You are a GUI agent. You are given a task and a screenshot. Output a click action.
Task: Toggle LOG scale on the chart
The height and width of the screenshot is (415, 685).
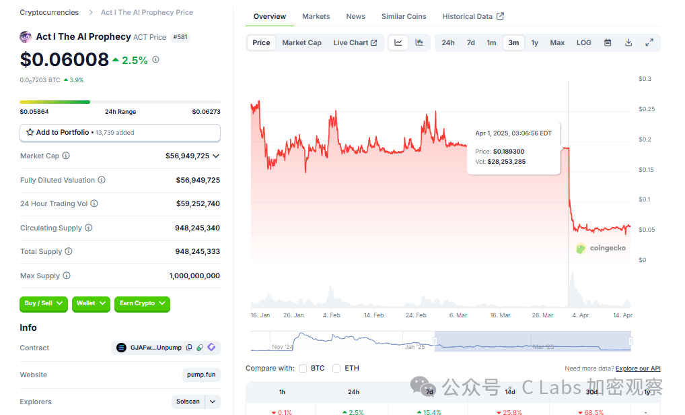(583, 42)
